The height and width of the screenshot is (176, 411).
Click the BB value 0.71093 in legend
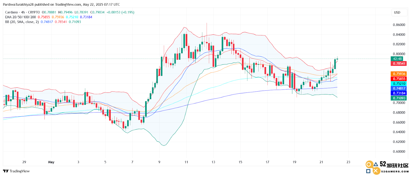pos(75,22)
